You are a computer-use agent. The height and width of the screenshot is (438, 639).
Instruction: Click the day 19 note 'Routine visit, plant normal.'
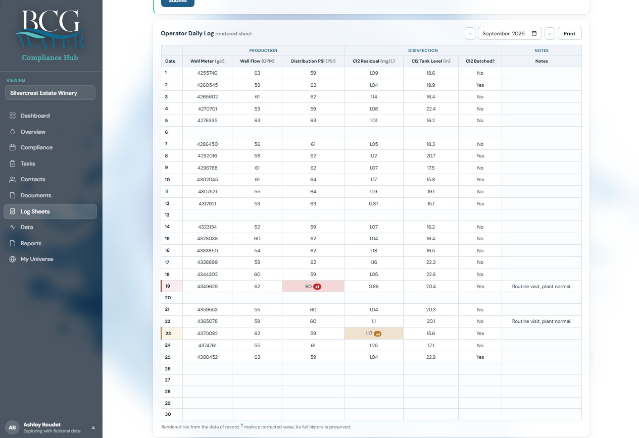pos(542,287)
